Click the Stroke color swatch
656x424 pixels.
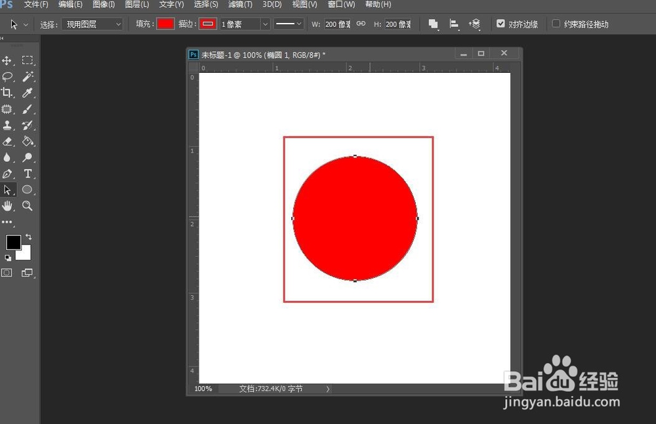click(x=207, y=24)
